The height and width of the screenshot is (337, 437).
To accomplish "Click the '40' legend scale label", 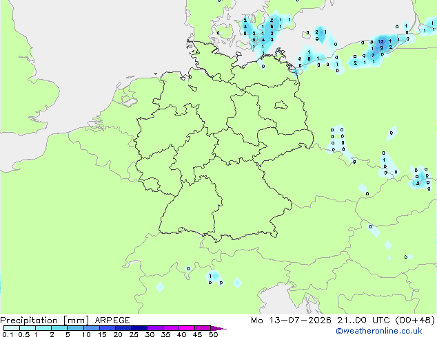I will 181,334.
